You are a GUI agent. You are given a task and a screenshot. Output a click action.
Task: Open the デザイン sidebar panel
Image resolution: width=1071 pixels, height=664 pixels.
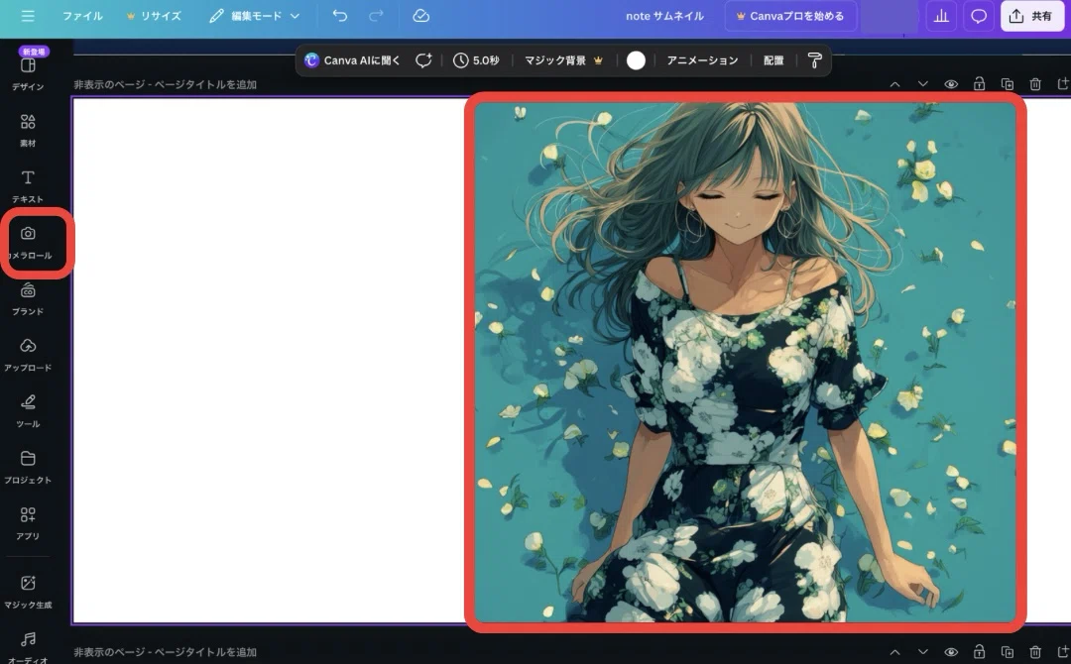28,73
